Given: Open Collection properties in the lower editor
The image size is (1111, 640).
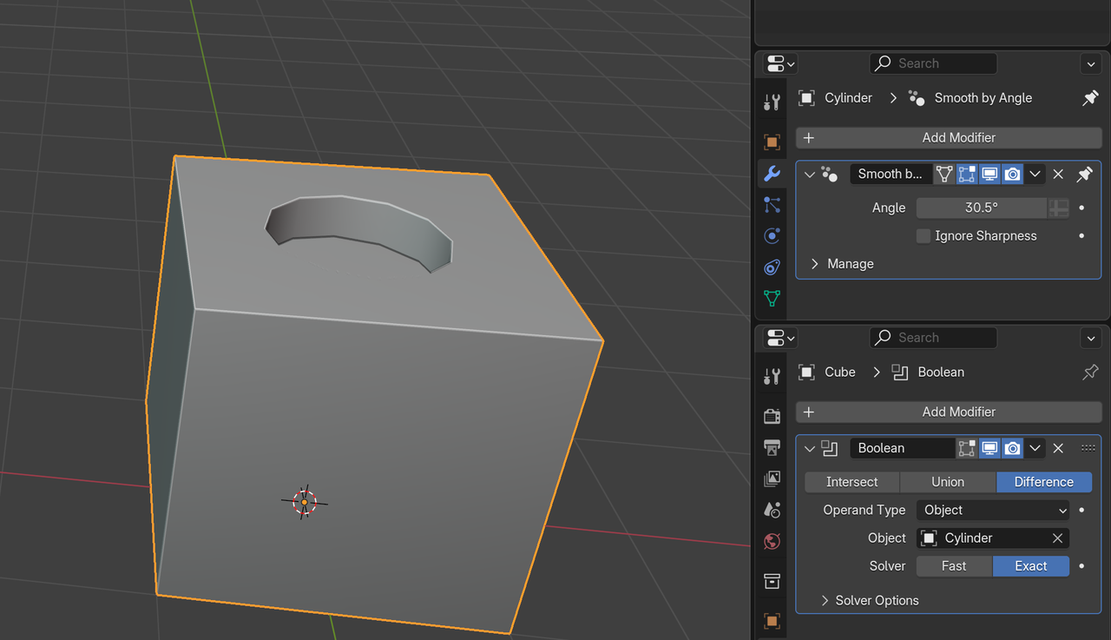Looking at the screenshot, I should point(772,581).
